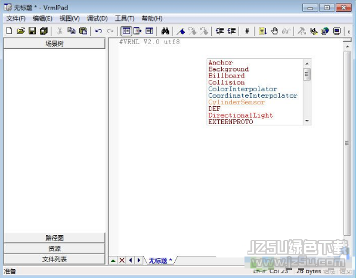Screen dimensions: 356x278
Task: Increase indent of selected lines
Action: point(231,30)
